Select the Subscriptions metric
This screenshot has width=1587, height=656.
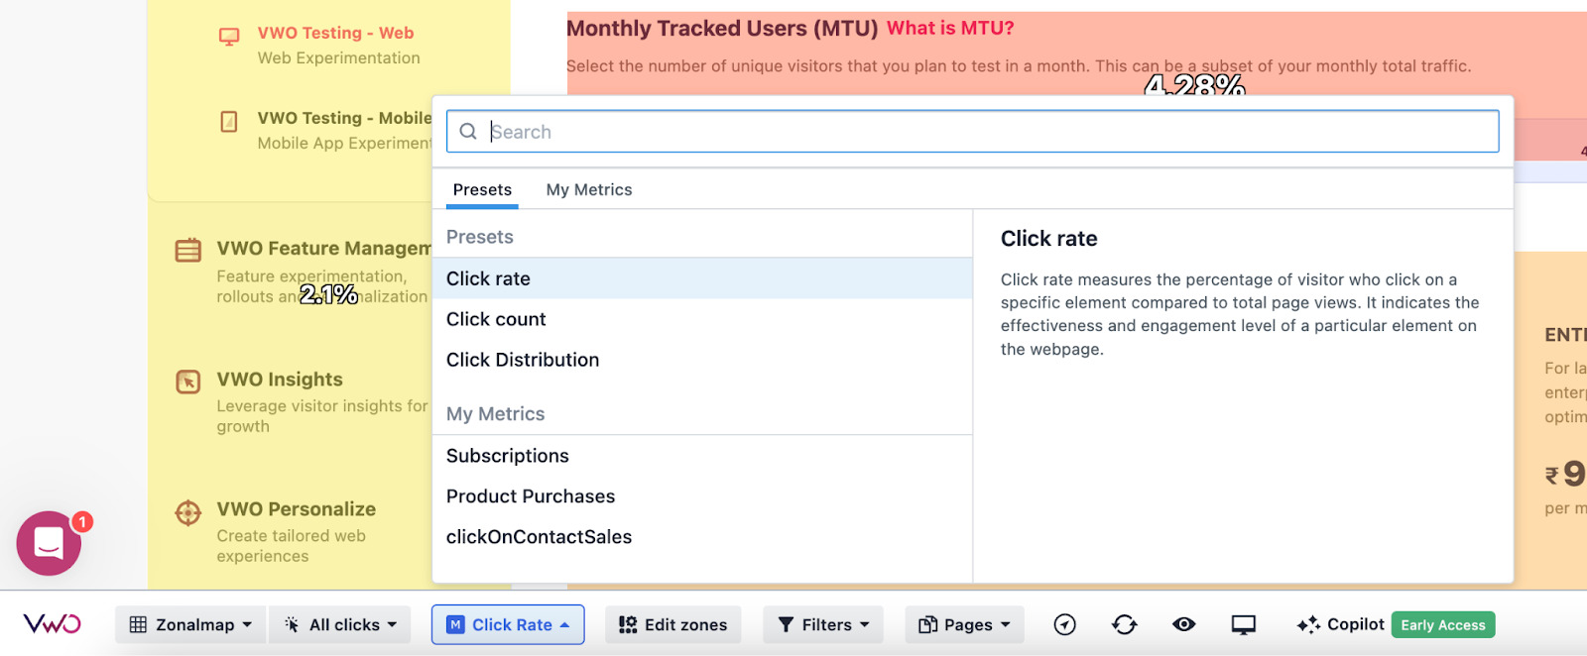pyautogui.click(x=702, y=456)
